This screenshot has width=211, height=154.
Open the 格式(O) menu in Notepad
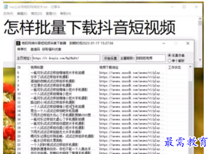pyautogui.click(x=36, y=13)
